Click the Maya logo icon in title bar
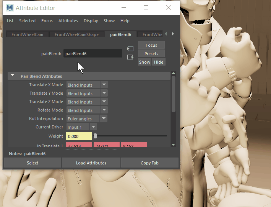The image size is (271, 207). tap(10, 8)
